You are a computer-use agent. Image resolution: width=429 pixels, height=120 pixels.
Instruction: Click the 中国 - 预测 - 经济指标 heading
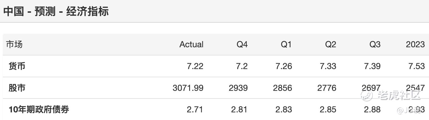click(x=56, y=12)
